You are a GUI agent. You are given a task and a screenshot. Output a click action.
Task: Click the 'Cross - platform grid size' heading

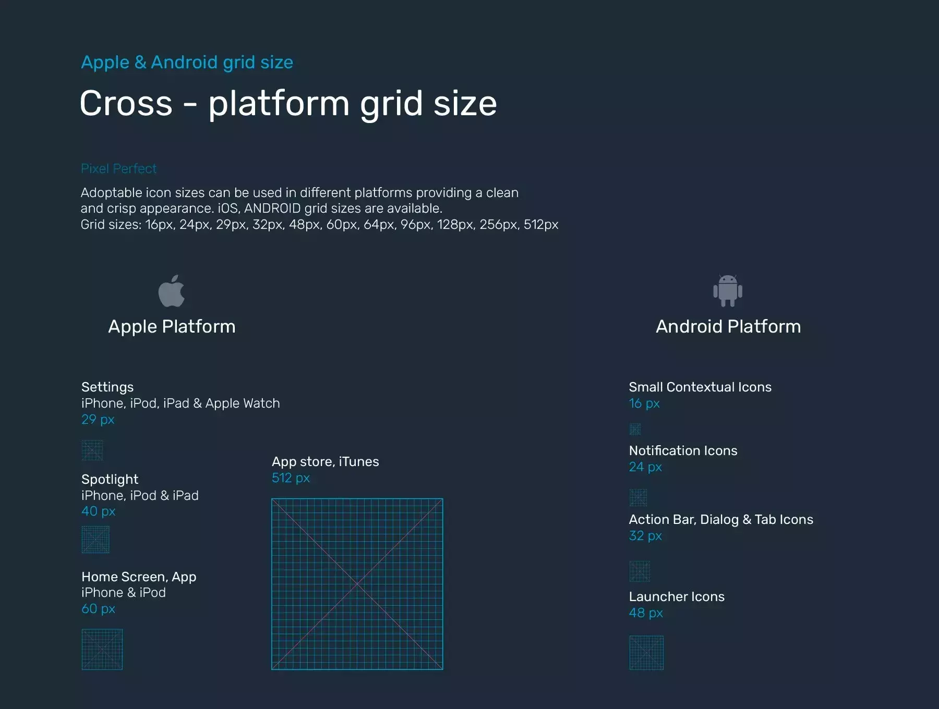pyautogui.click(x=288, y=103)
